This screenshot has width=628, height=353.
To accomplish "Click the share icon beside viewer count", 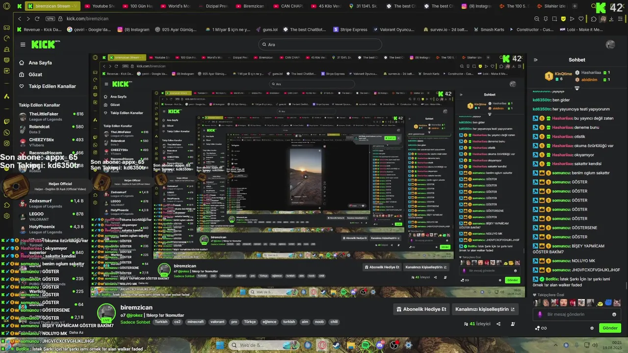I will [x=498, y=324].
